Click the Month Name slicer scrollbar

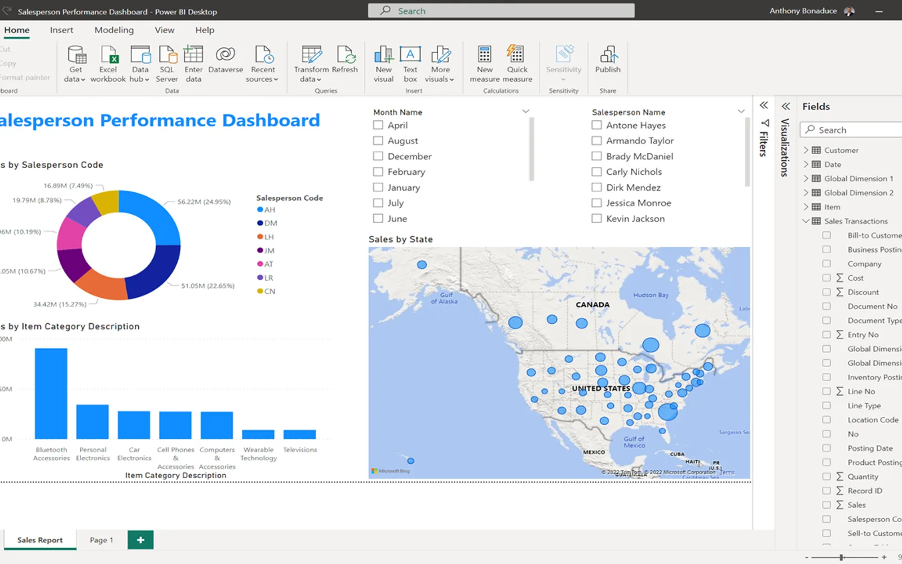532,149
